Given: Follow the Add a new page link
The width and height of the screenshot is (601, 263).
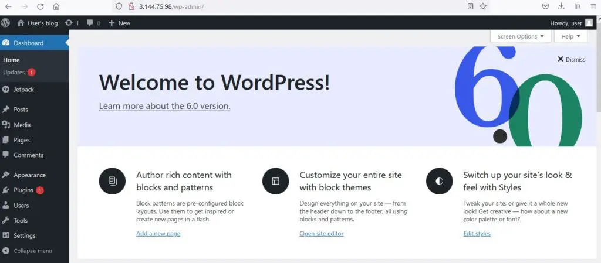Looking at the screenshot, I should tap(158, 234).
